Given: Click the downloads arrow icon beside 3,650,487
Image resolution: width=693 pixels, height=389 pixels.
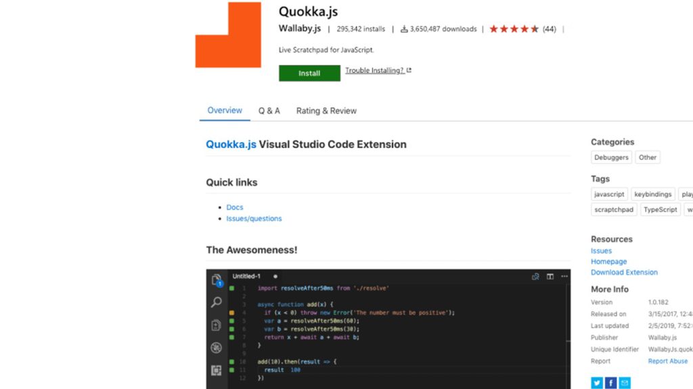Looking at the screenshot, I should (x=404, y=29).
